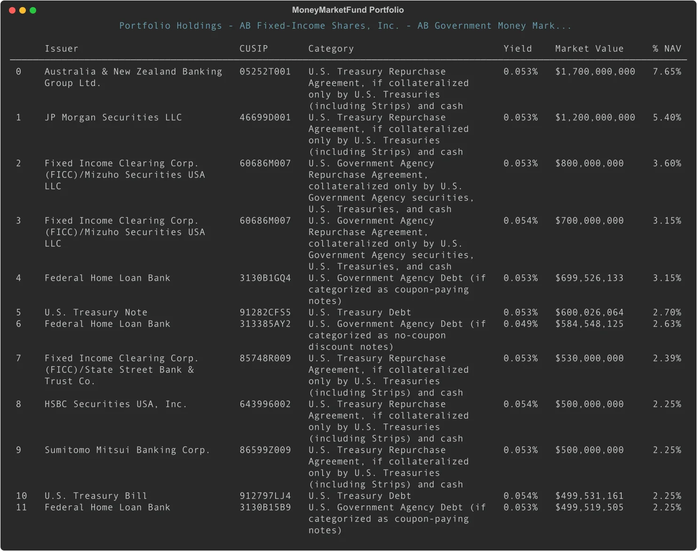Select Fixed Income Clearing/State Street issuer
Viewport: 697px width, 551px height.
point(122,370)
